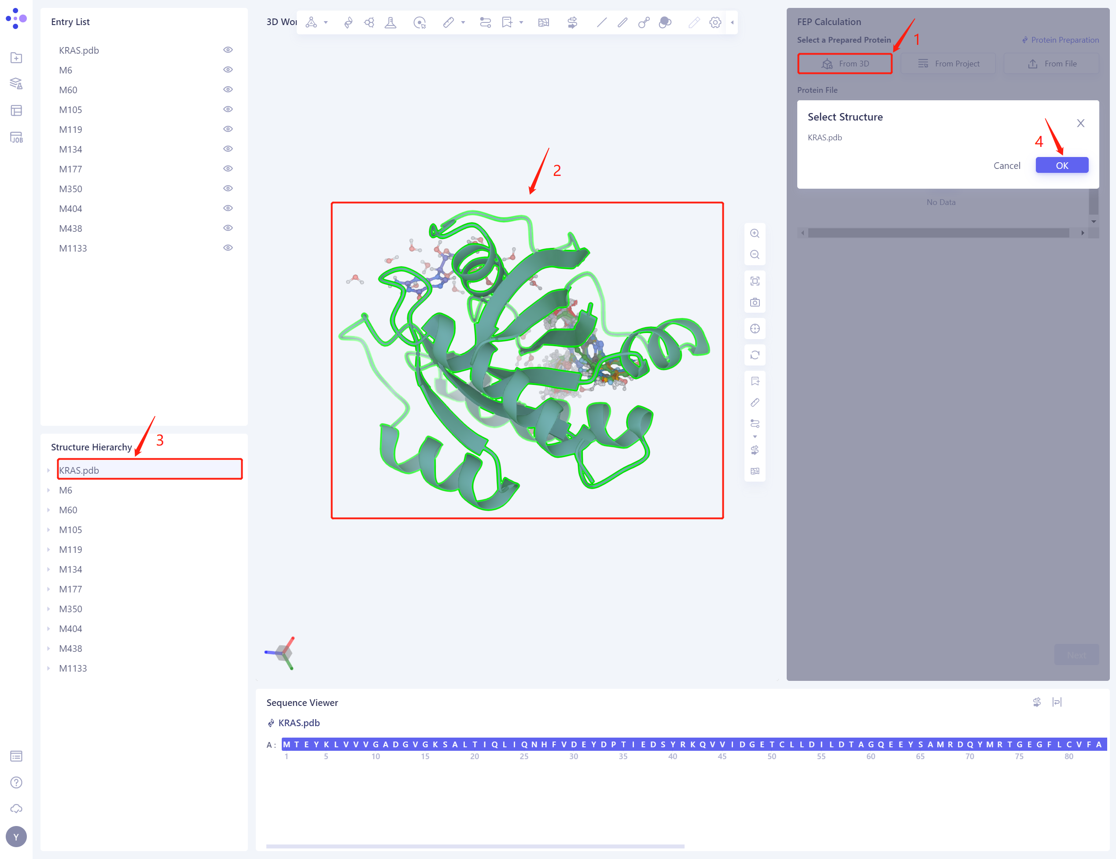Open dropdown next to toolbar ruler tool
The height and width of the screenshot is (859, 1116).
tap(463, 22)
